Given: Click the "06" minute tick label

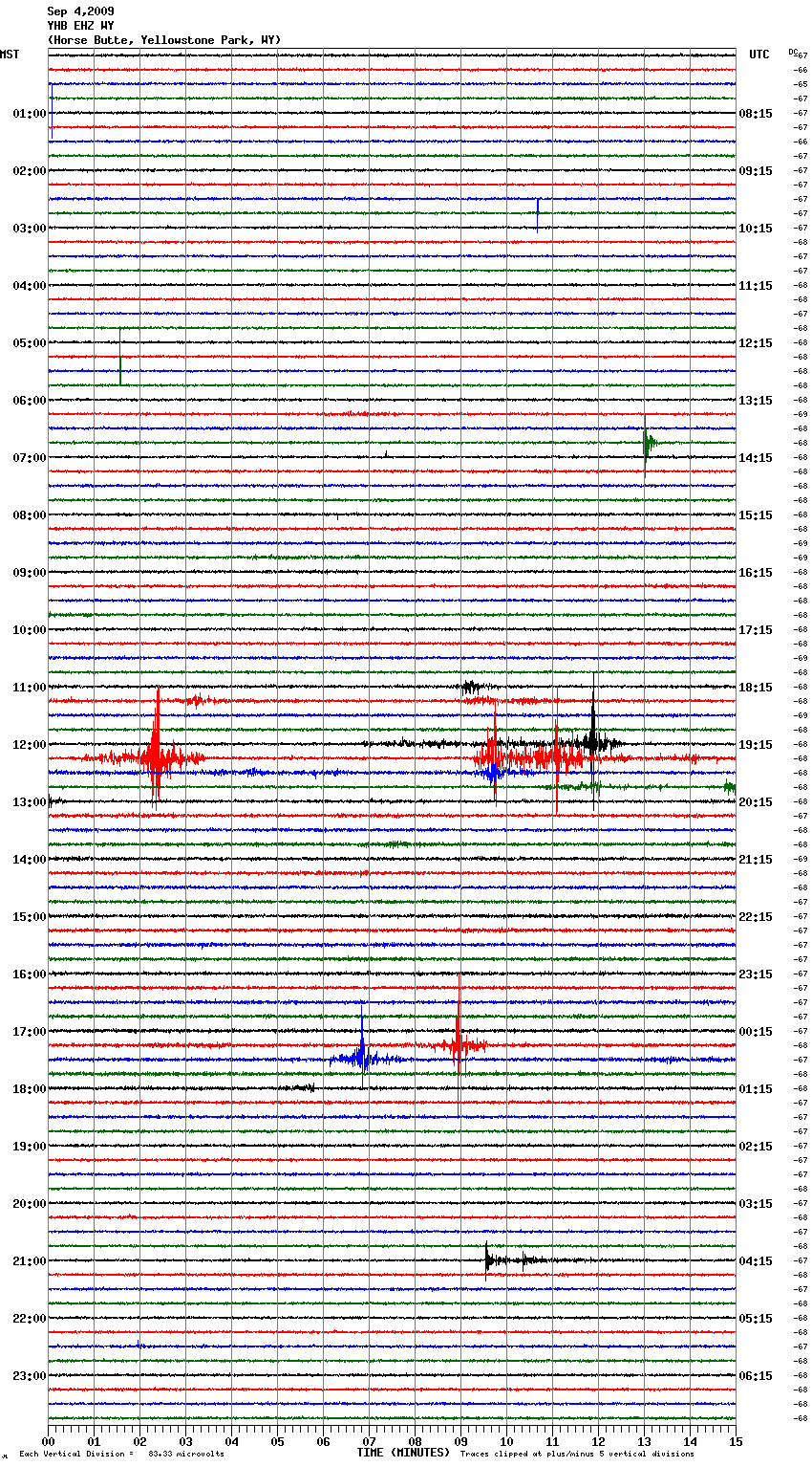Looking at the screenshot, I should 323,1441.
